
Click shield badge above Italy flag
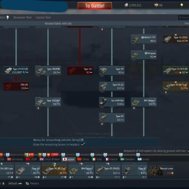(x=92, y=155)
